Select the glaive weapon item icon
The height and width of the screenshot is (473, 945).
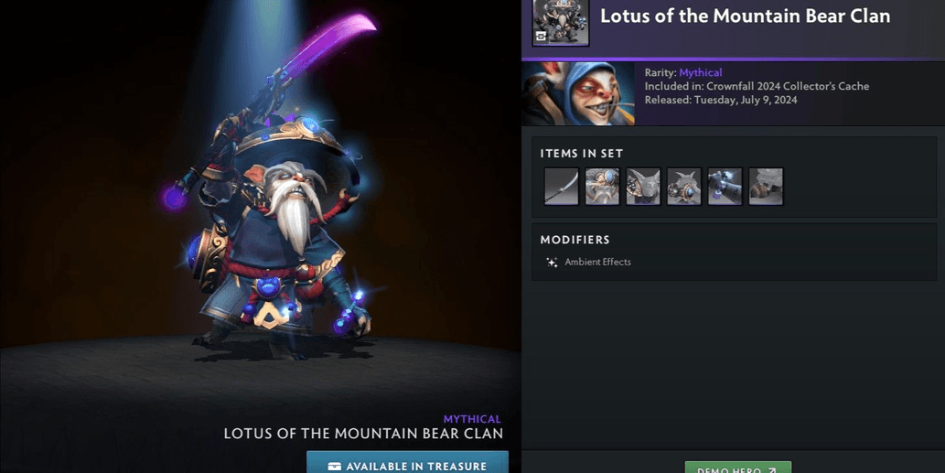561,187
